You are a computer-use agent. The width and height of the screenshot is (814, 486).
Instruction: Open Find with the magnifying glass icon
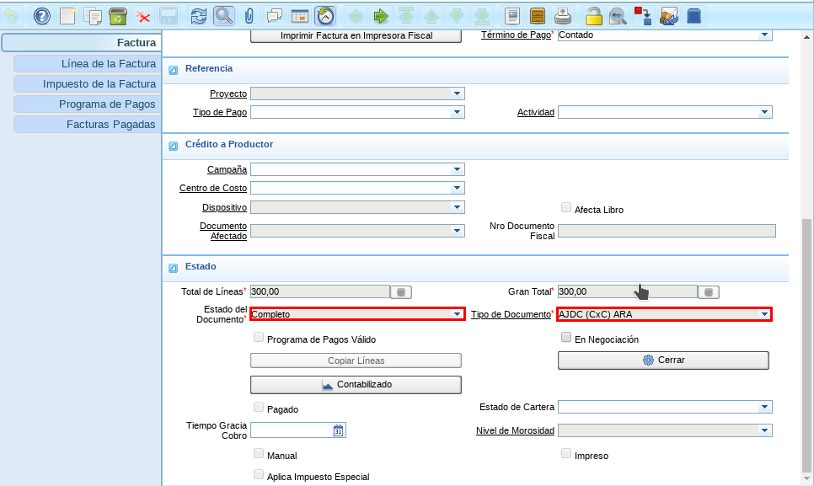(224, 16)
